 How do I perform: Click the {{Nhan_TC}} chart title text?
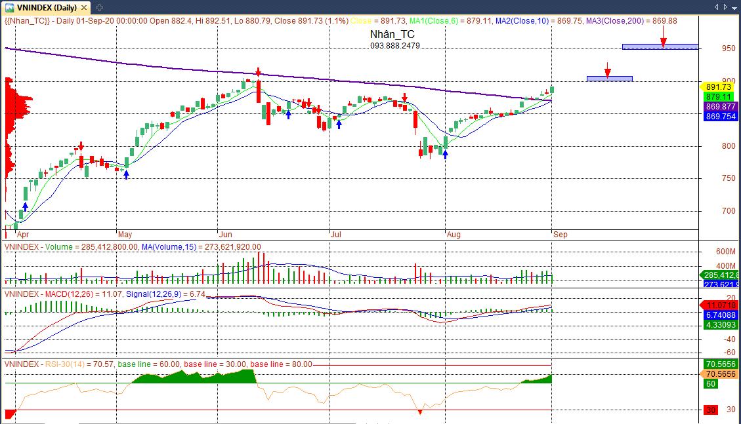pos(27,21)
